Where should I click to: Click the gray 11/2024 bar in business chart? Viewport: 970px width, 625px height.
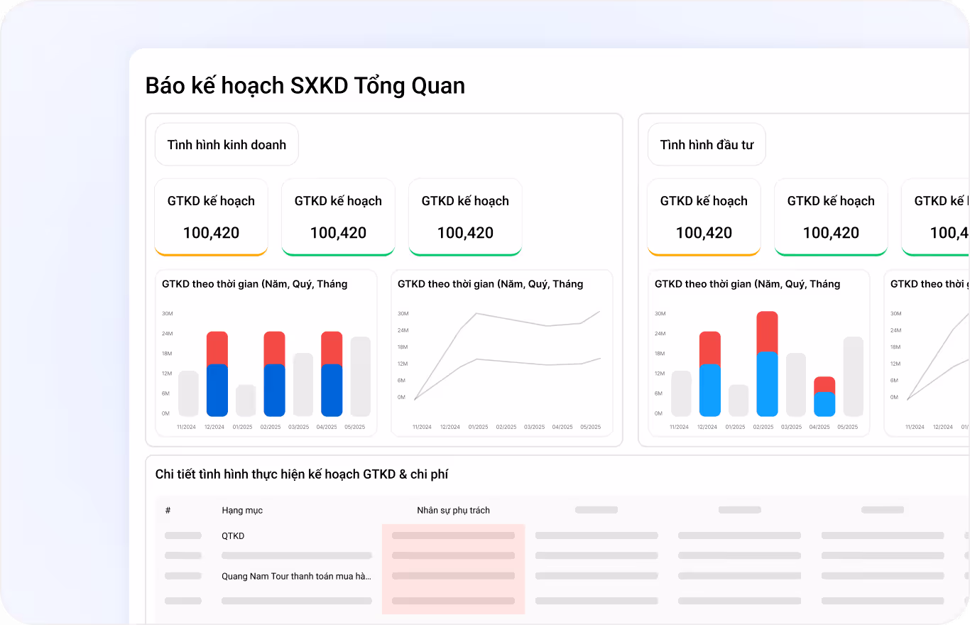188,393
